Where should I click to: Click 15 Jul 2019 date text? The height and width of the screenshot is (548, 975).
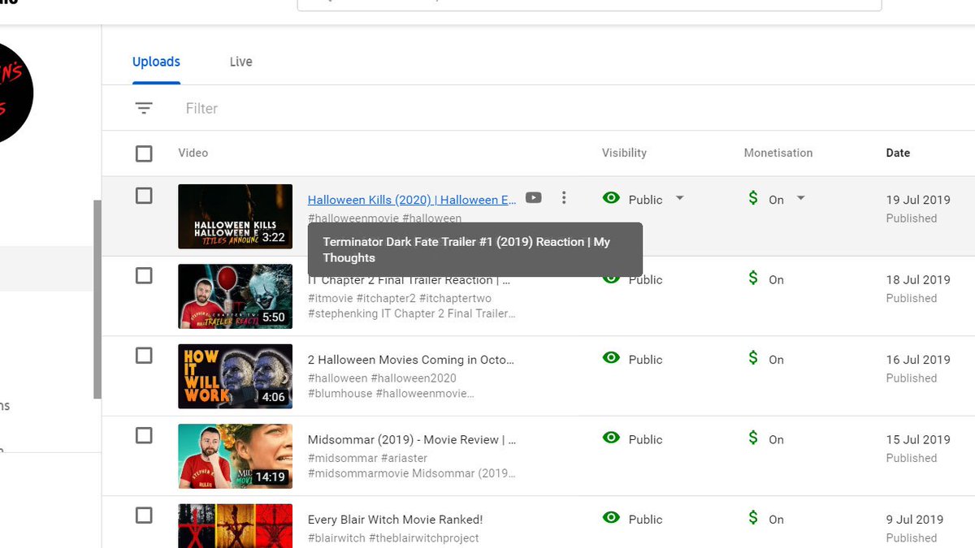coord(918,439)
